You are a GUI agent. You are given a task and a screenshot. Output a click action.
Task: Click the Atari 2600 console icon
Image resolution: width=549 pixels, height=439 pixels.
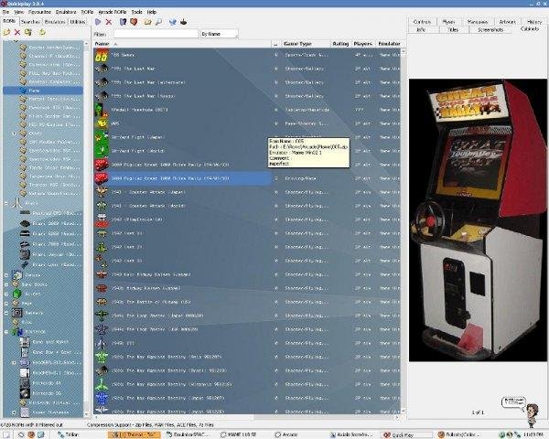[x=25, y=223]
